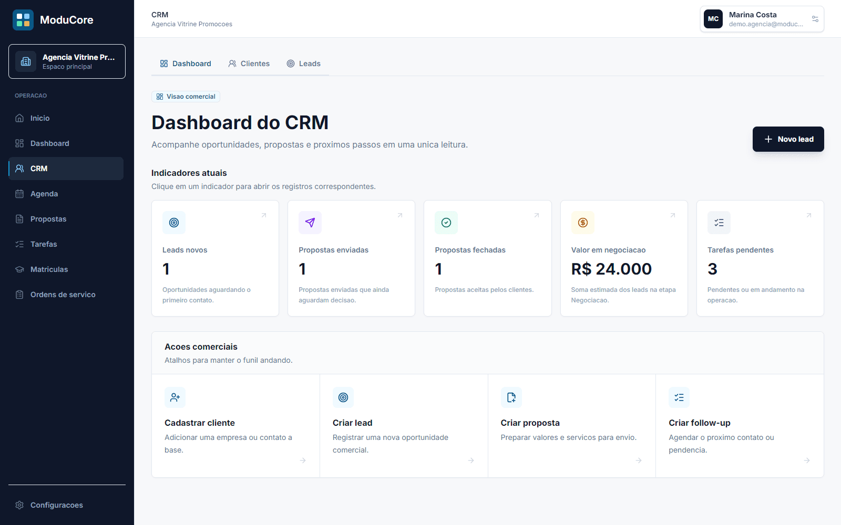Click the Dashboard do CRM heading
841x525 pixels.
[x=240, y=122]
